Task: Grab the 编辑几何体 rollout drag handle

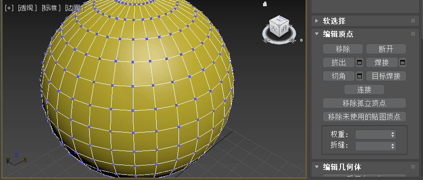Action: pyautogui.click(x=413, y=167)
